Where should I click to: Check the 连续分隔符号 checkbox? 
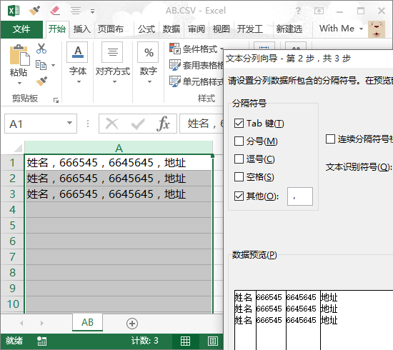[x=330, y=139]
